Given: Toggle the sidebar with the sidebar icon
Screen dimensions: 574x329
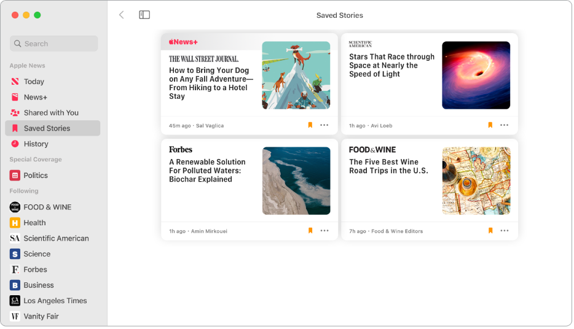Looking at the screenshot, I should pos(144,15).
